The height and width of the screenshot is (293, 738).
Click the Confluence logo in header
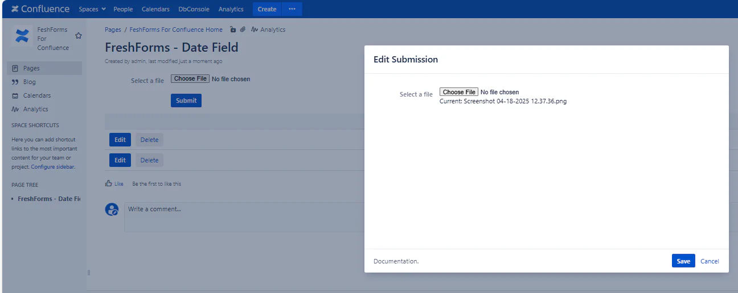(x=40, y=9)
